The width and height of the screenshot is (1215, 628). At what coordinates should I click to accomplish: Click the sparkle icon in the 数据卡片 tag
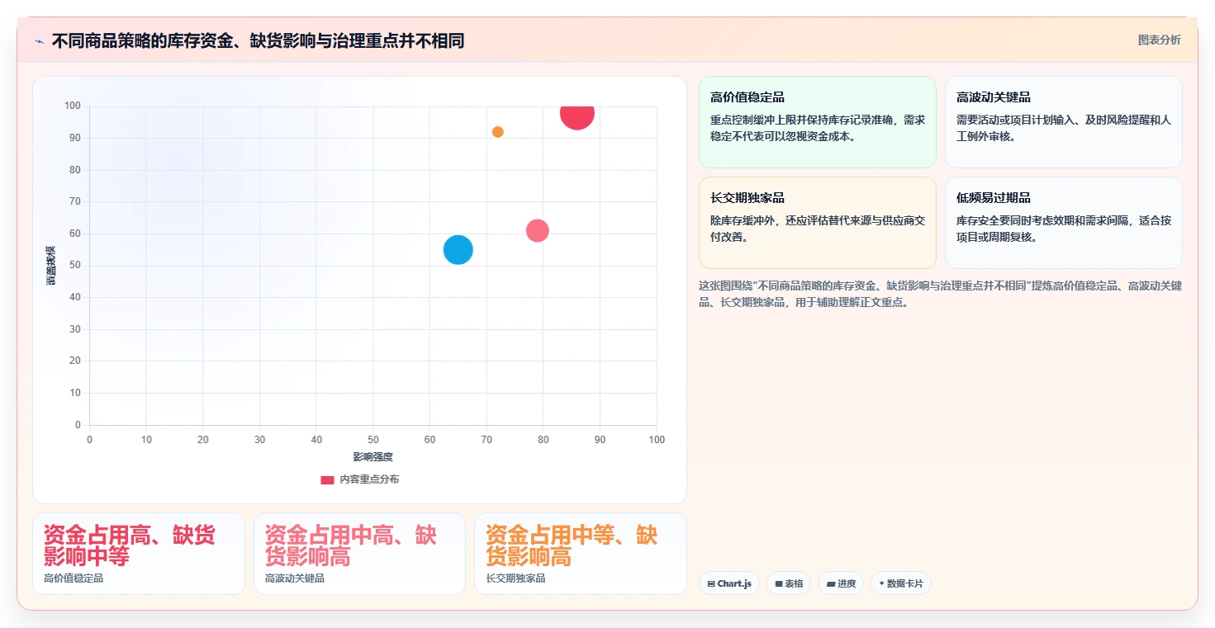[882, 583]
